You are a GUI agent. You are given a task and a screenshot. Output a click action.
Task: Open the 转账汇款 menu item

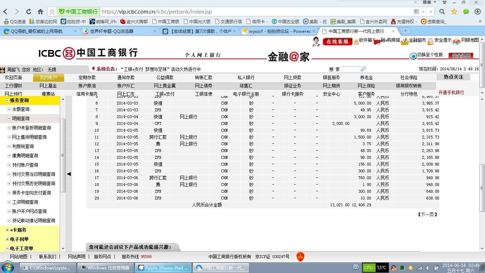click(x=203, y=77)
